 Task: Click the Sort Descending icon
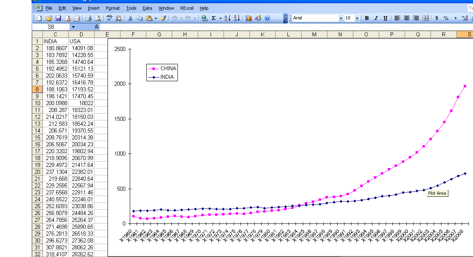(x=237, y=18)
